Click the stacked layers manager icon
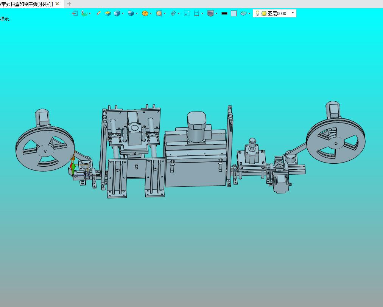383x307 pixels. (x=243, y=14)
